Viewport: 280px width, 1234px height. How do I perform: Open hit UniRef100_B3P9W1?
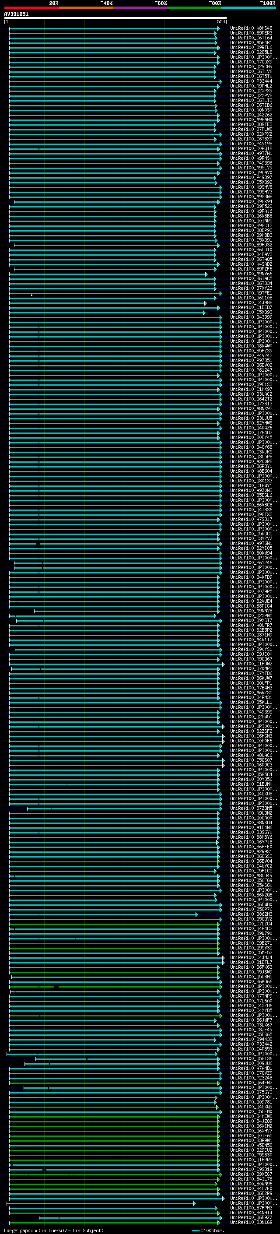251,1141
